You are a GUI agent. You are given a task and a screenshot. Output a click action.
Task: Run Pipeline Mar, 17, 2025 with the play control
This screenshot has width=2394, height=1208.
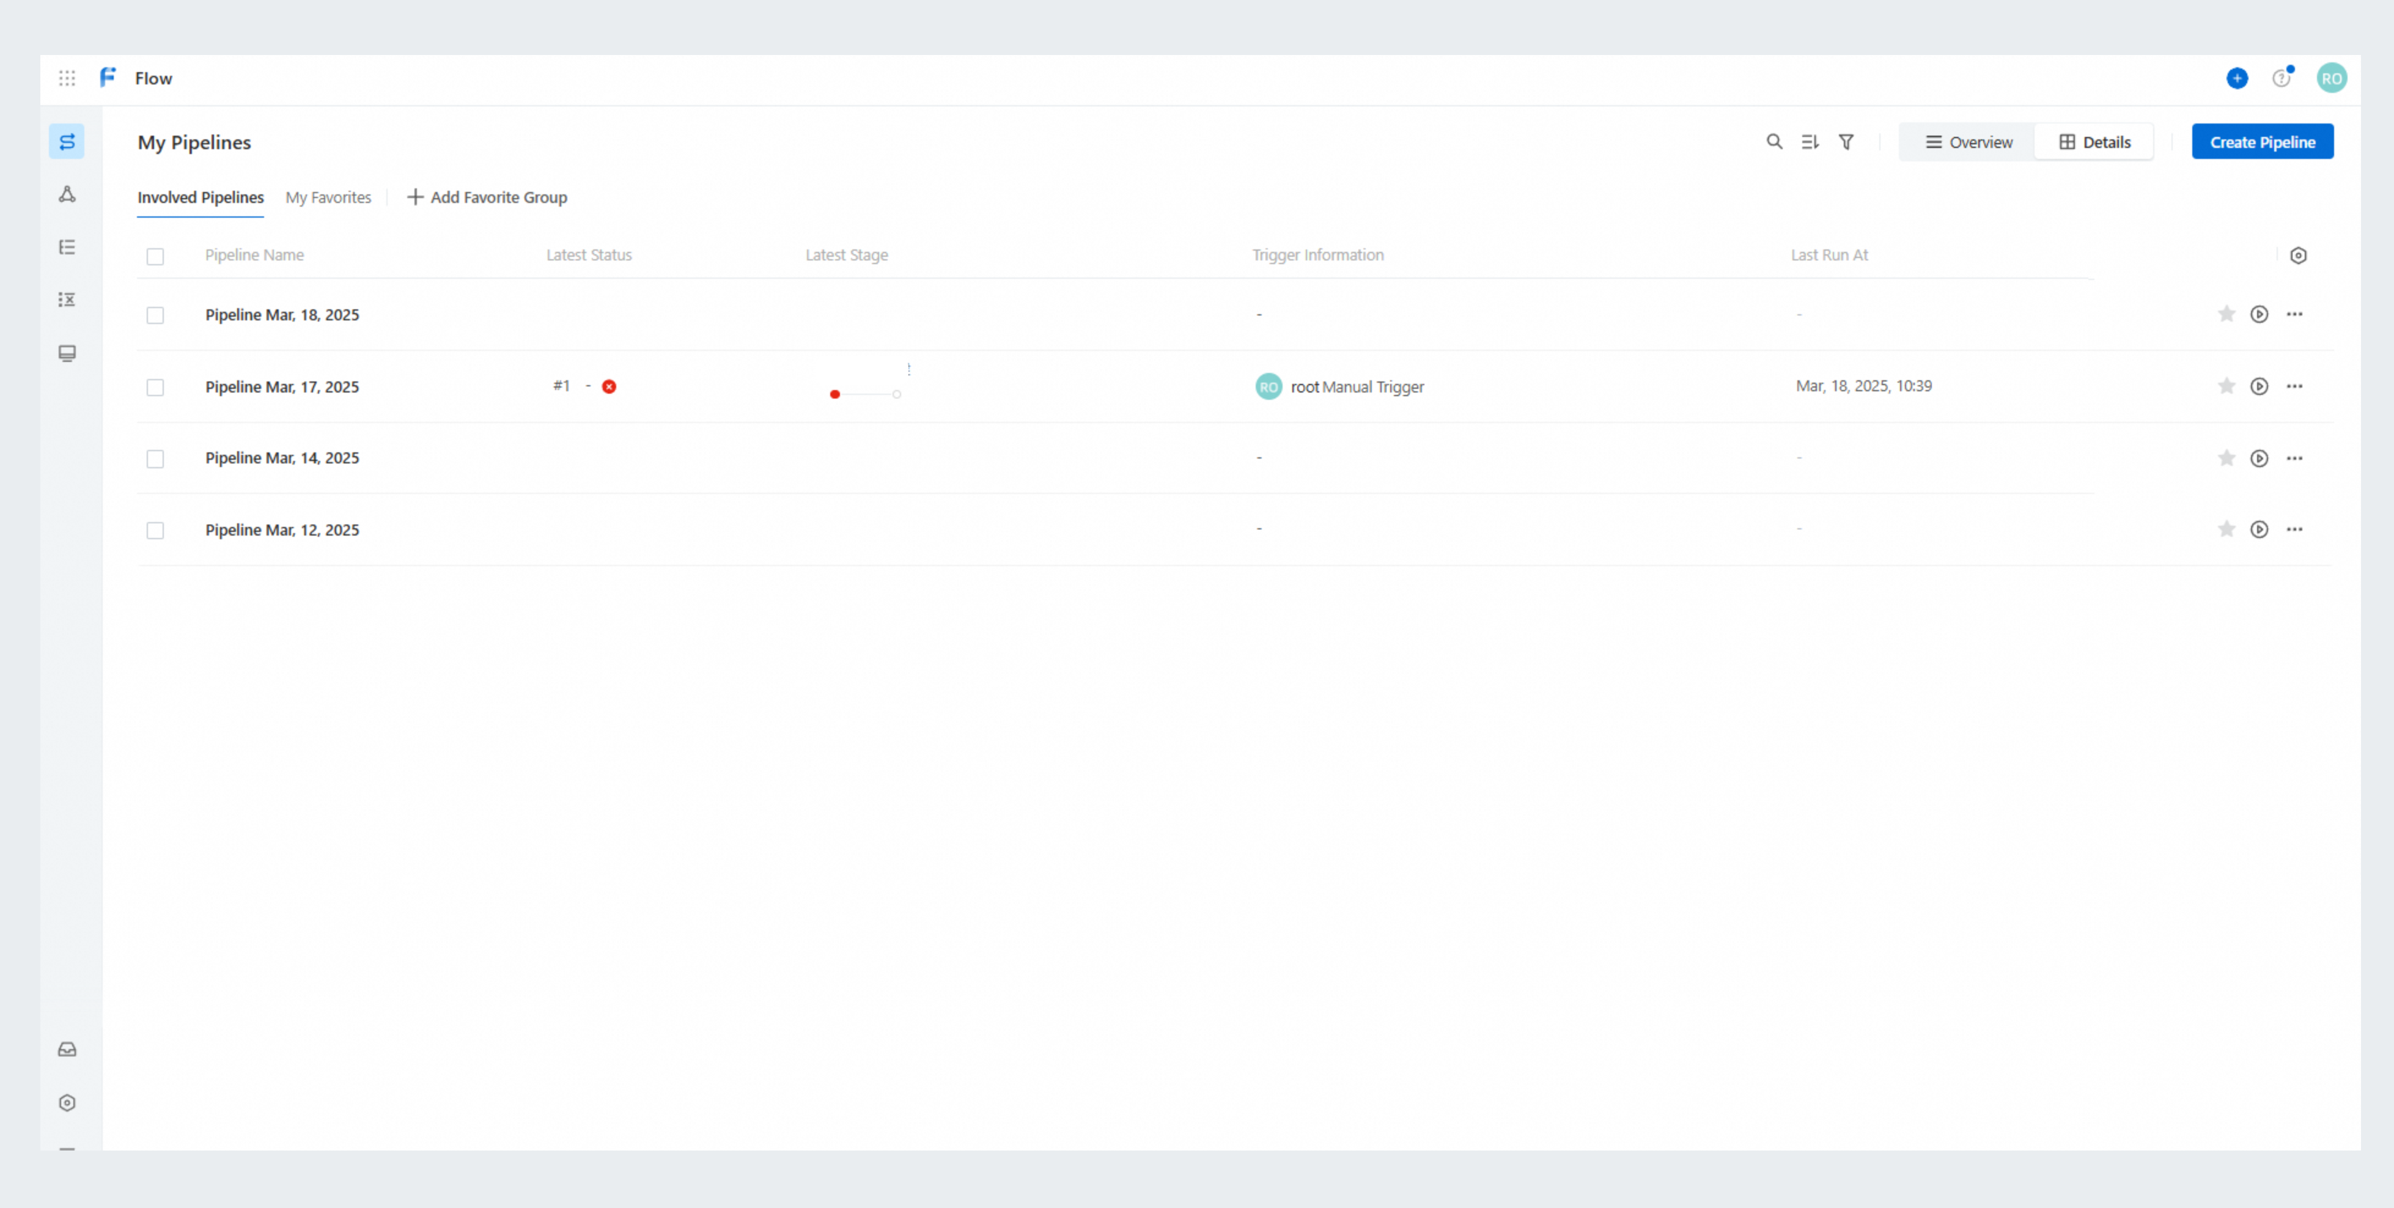point(2260,386)
